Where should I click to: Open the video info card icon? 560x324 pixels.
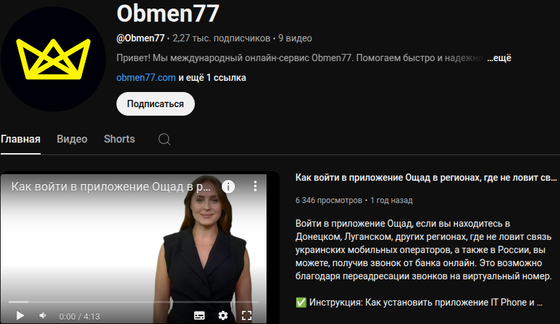(228, 186)
